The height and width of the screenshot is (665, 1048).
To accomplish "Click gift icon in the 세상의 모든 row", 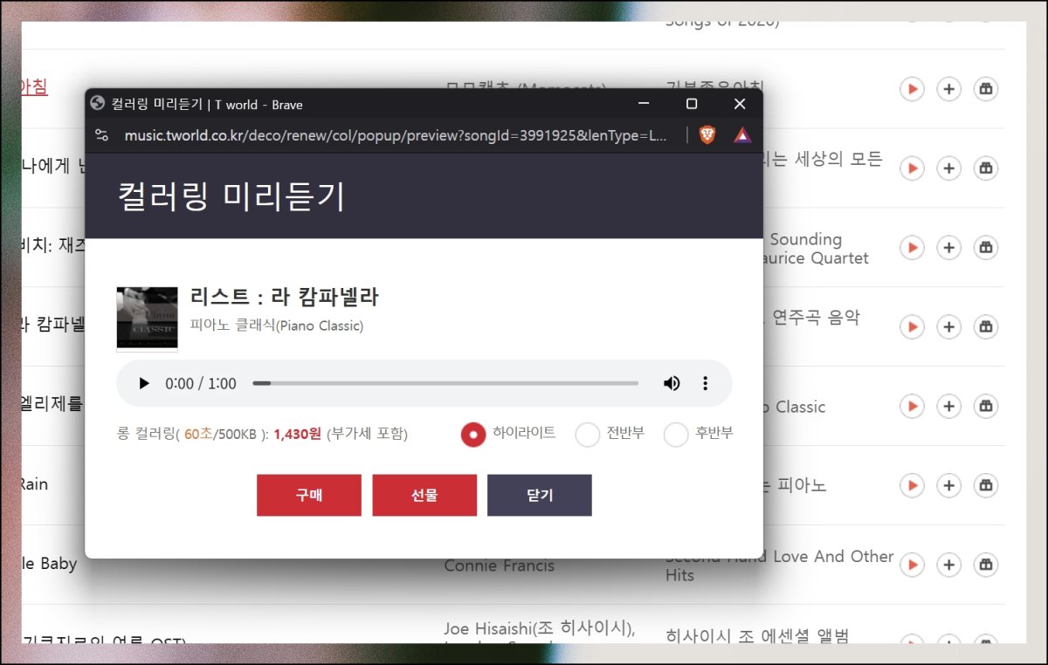I will pyautogui.click(x=986, y=168).
